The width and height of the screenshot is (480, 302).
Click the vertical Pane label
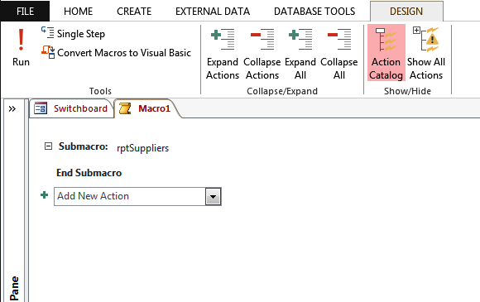14,288
